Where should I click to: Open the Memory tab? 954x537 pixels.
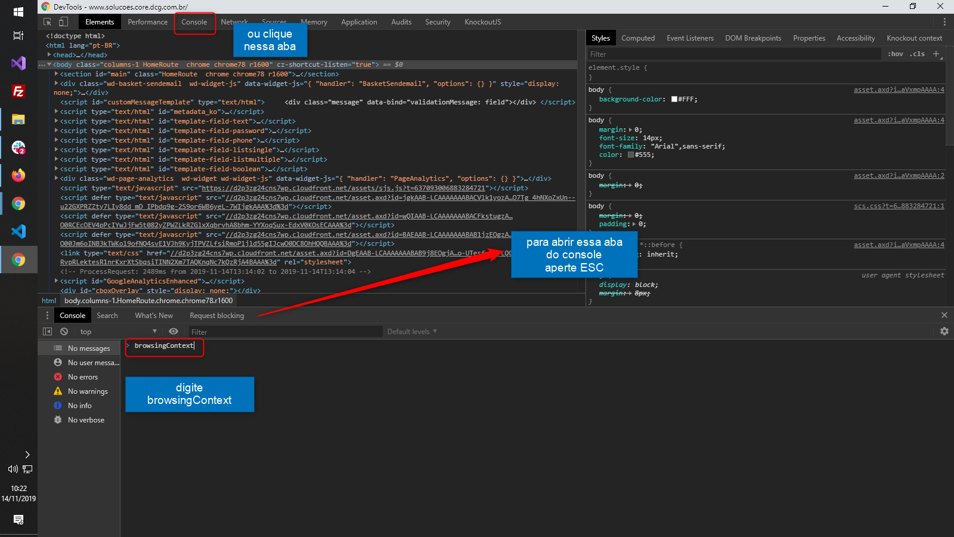coord(314,21)
